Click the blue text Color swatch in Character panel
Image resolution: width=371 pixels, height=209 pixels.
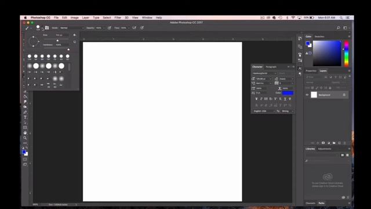point(288,93)
